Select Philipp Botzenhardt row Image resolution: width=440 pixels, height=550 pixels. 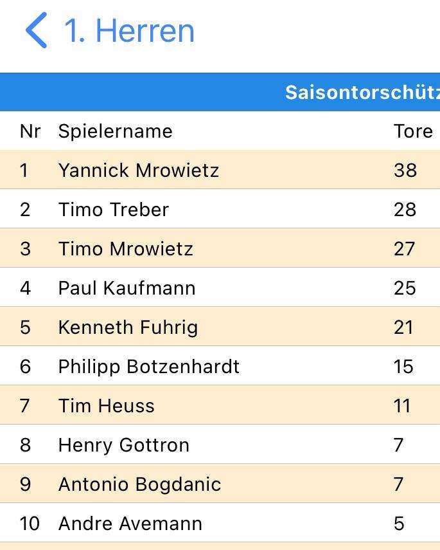[x=220, y=366]
